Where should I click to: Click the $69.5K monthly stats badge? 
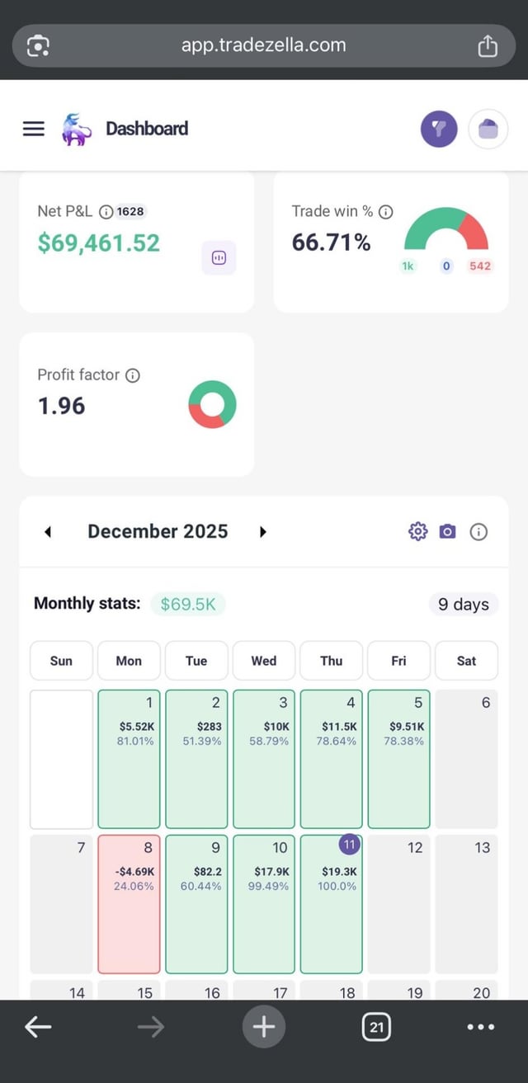point(188,604)
